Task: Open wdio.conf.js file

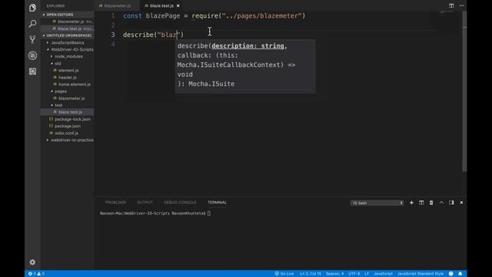Action: coord(66,133)
